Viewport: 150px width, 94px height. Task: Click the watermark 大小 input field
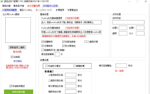[x=140, y=33]
